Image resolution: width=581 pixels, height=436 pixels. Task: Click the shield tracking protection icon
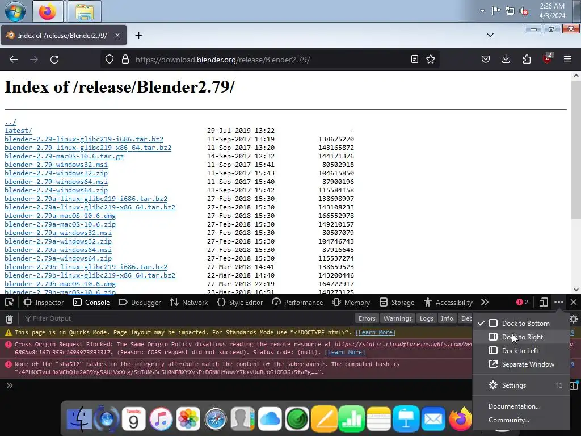(110, 59)
